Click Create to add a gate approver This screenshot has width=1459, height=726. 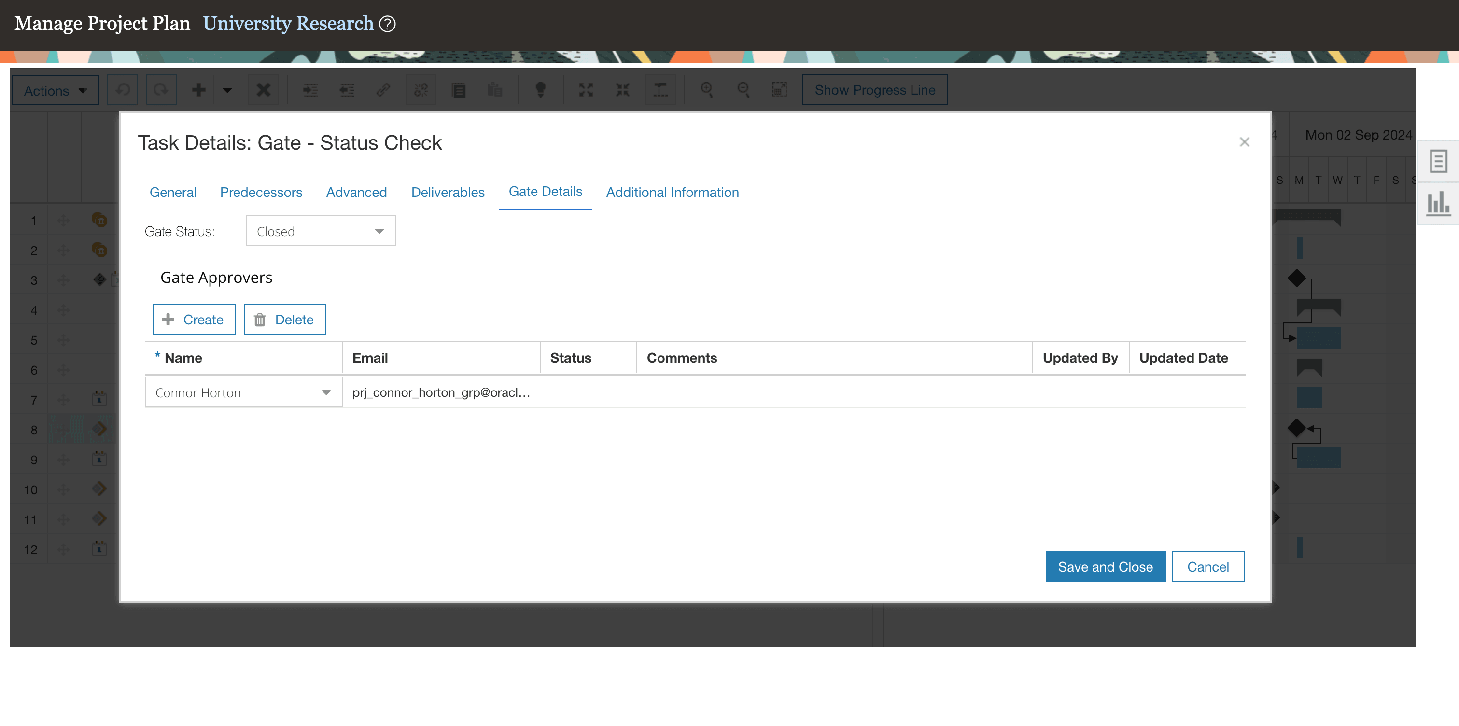[x=194, y=320]
